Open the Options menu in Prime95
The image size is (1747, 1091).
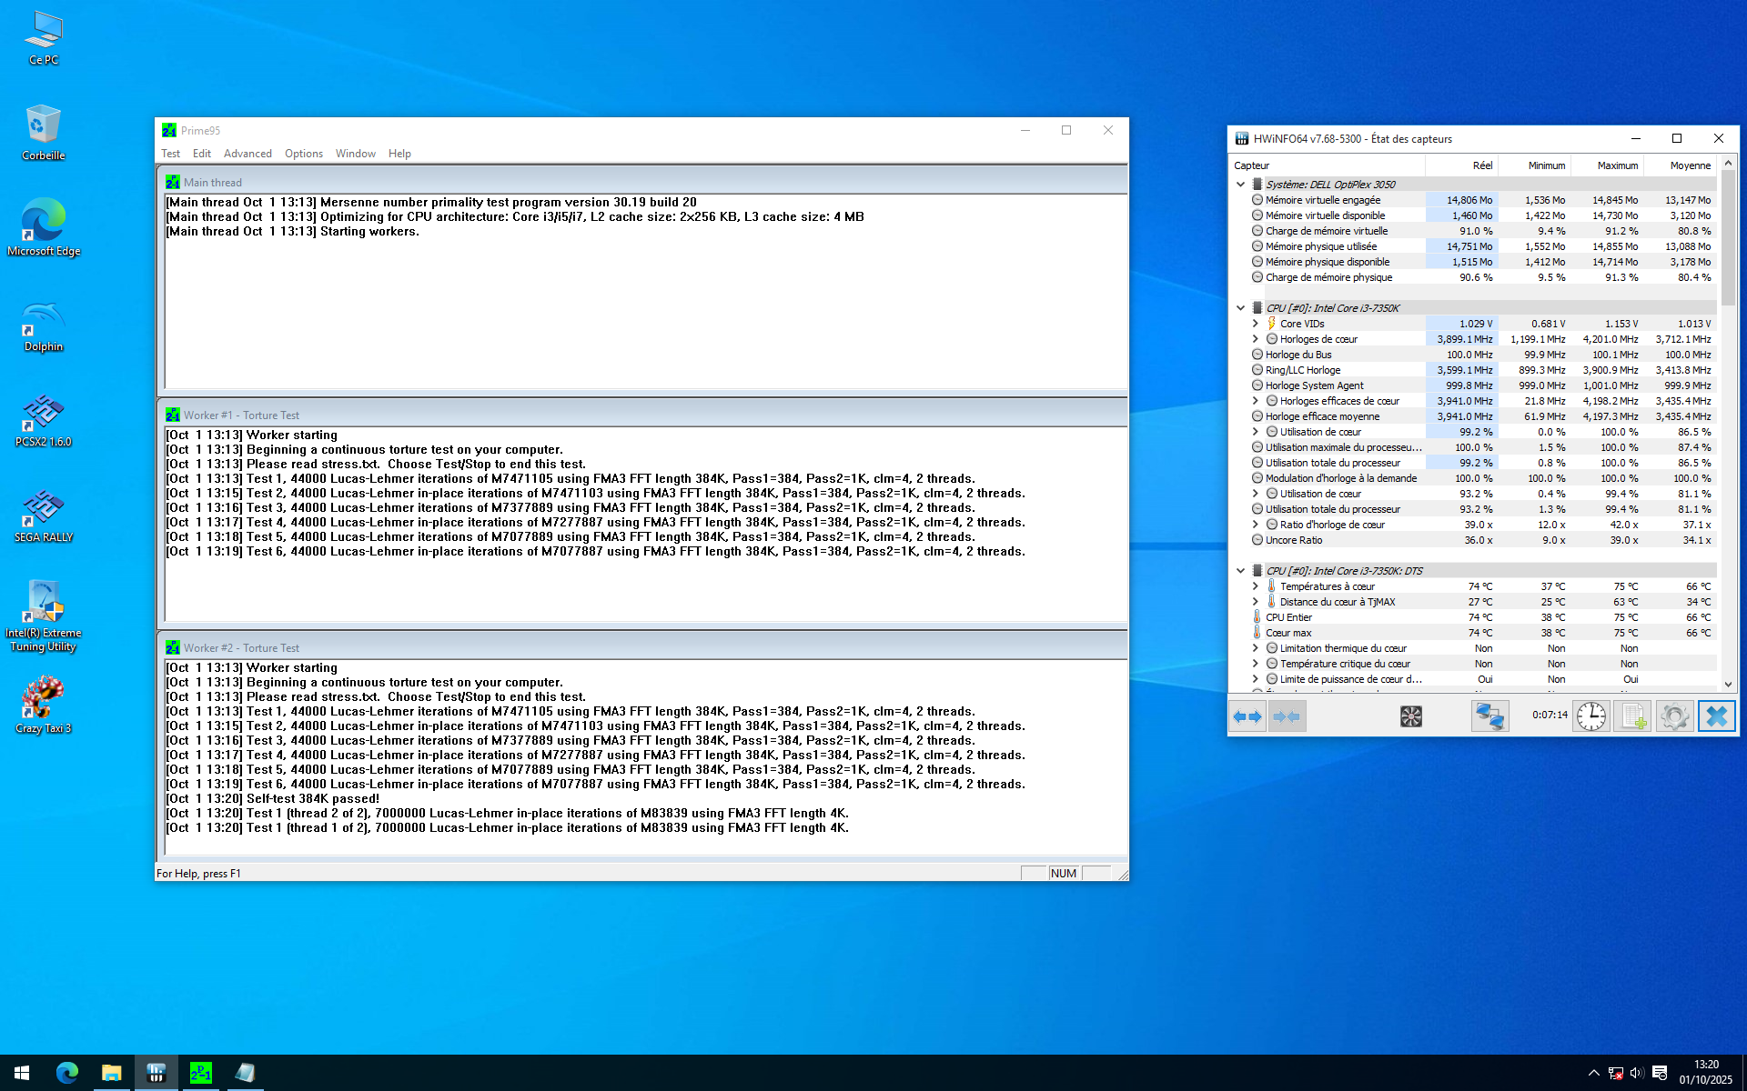point(303,154)
